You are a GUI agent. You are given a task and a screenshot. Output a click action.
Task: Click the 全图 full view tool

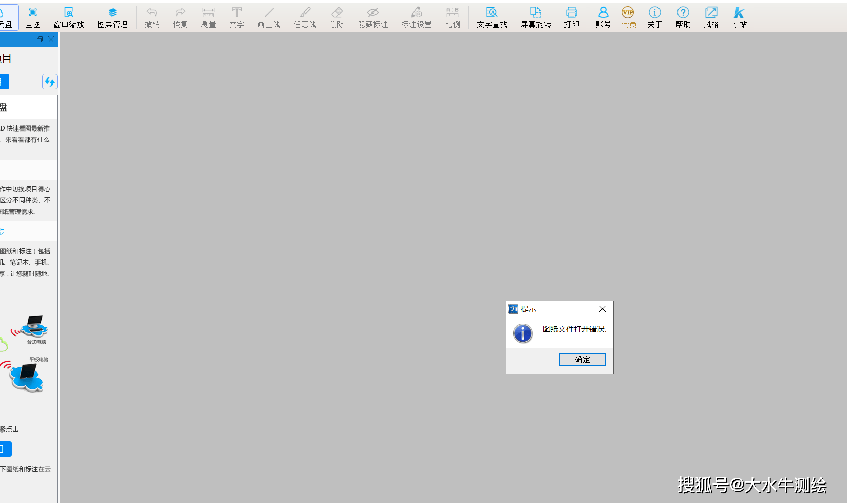click(x=33, y=17)
